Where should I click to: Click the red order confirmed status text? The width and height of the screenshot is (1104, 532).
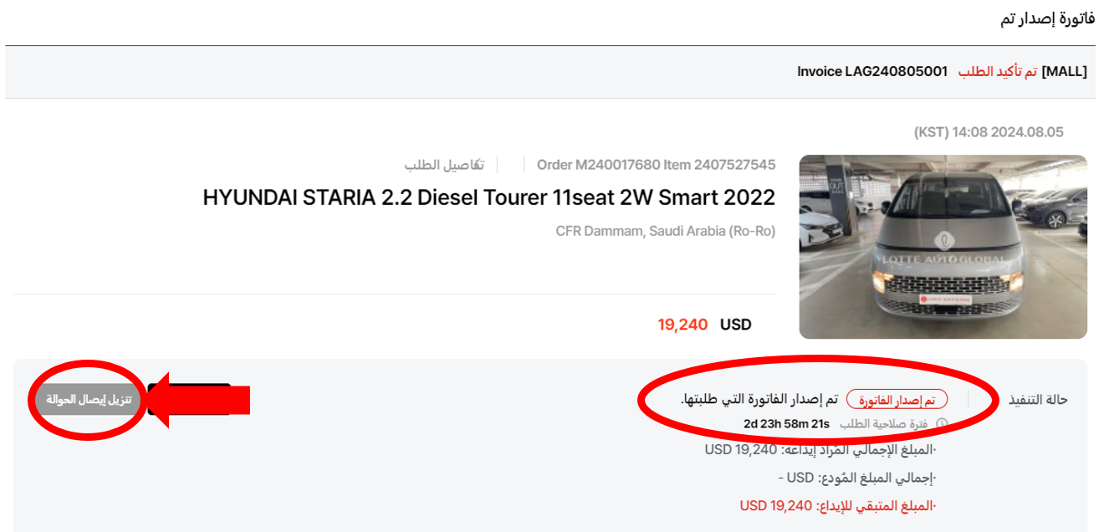tap(997, 72)
